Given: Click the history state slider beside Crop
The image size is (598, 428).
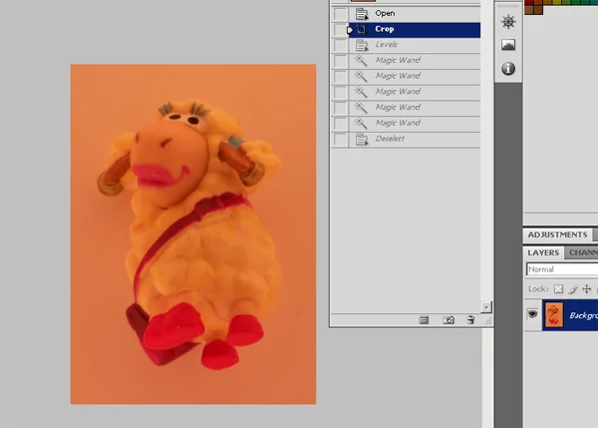Looking at the screenshot, I should (350, 30).
